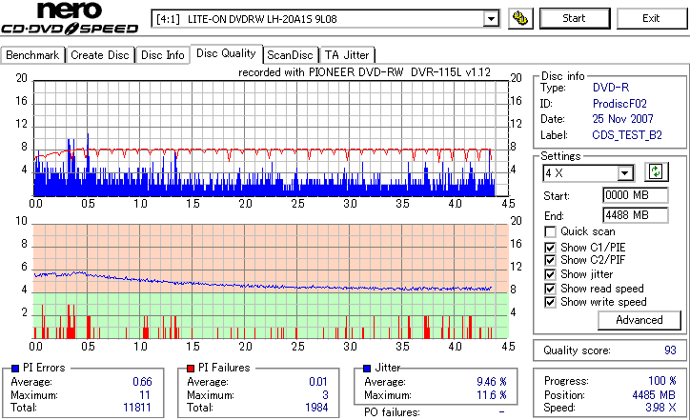The width and height of the screenshot is (690, 420).
Task: Click the drive options icon next to Start
Action: coord(520,18)
